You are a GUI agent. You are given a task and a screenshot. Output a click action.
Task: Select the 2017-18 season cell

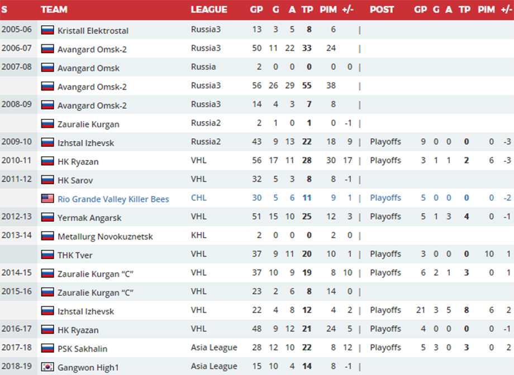pyautogui.click(x=17, y=347)
